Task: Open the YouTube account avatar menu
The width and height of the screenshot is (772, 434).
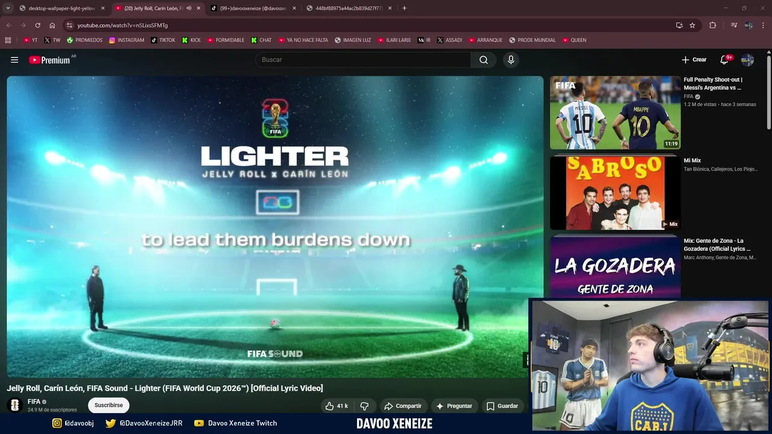Action: pos(747,60)
